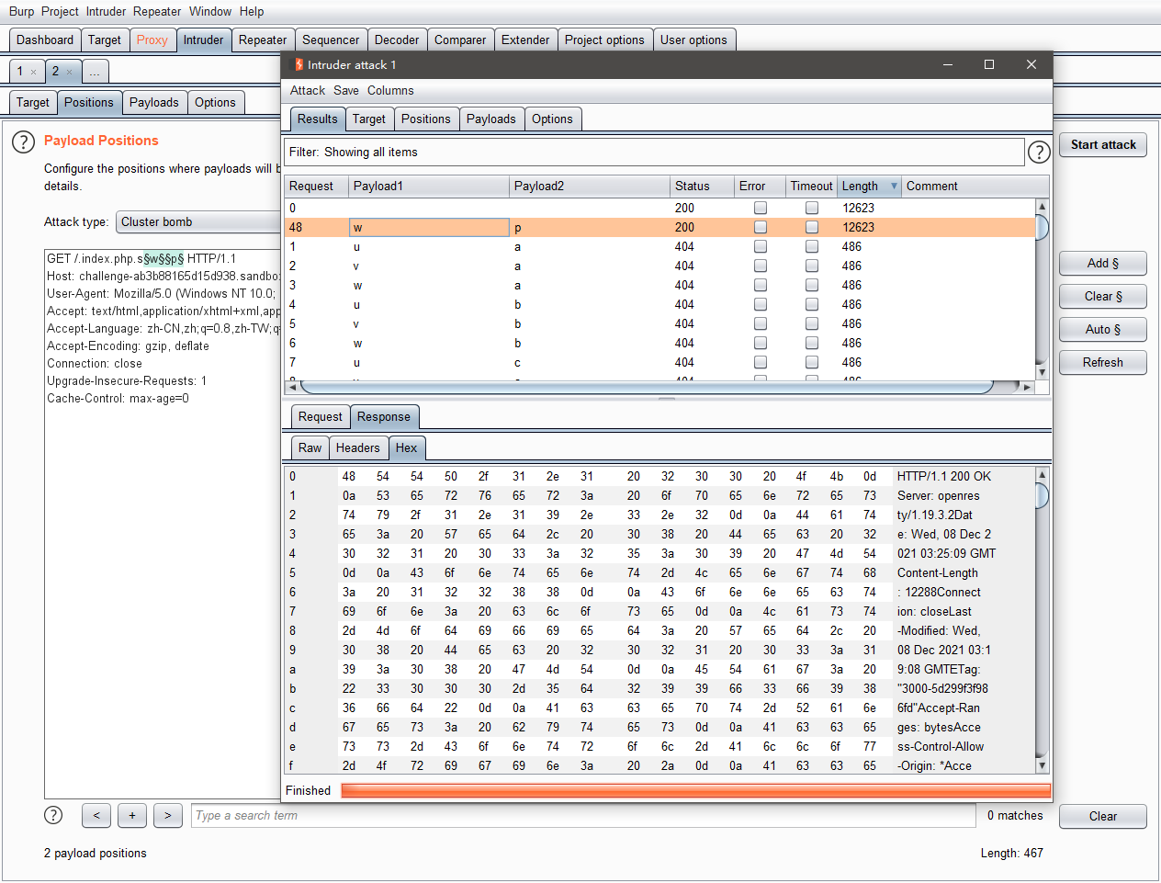Viewport: 1161px width, 883px height.
Task: Open Payloads tab in attack window
Action: pos(491,119)
